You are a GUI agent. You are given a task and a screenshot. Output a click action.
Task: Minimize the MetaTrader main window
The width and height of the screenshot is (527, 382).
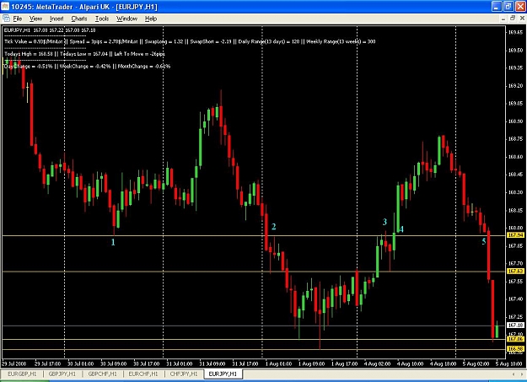click(497, 7)
